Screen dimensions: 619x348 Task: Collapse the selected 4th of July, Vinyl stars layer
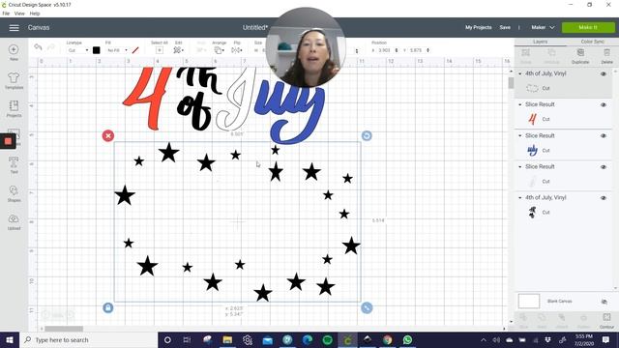(x=520, y=73)
